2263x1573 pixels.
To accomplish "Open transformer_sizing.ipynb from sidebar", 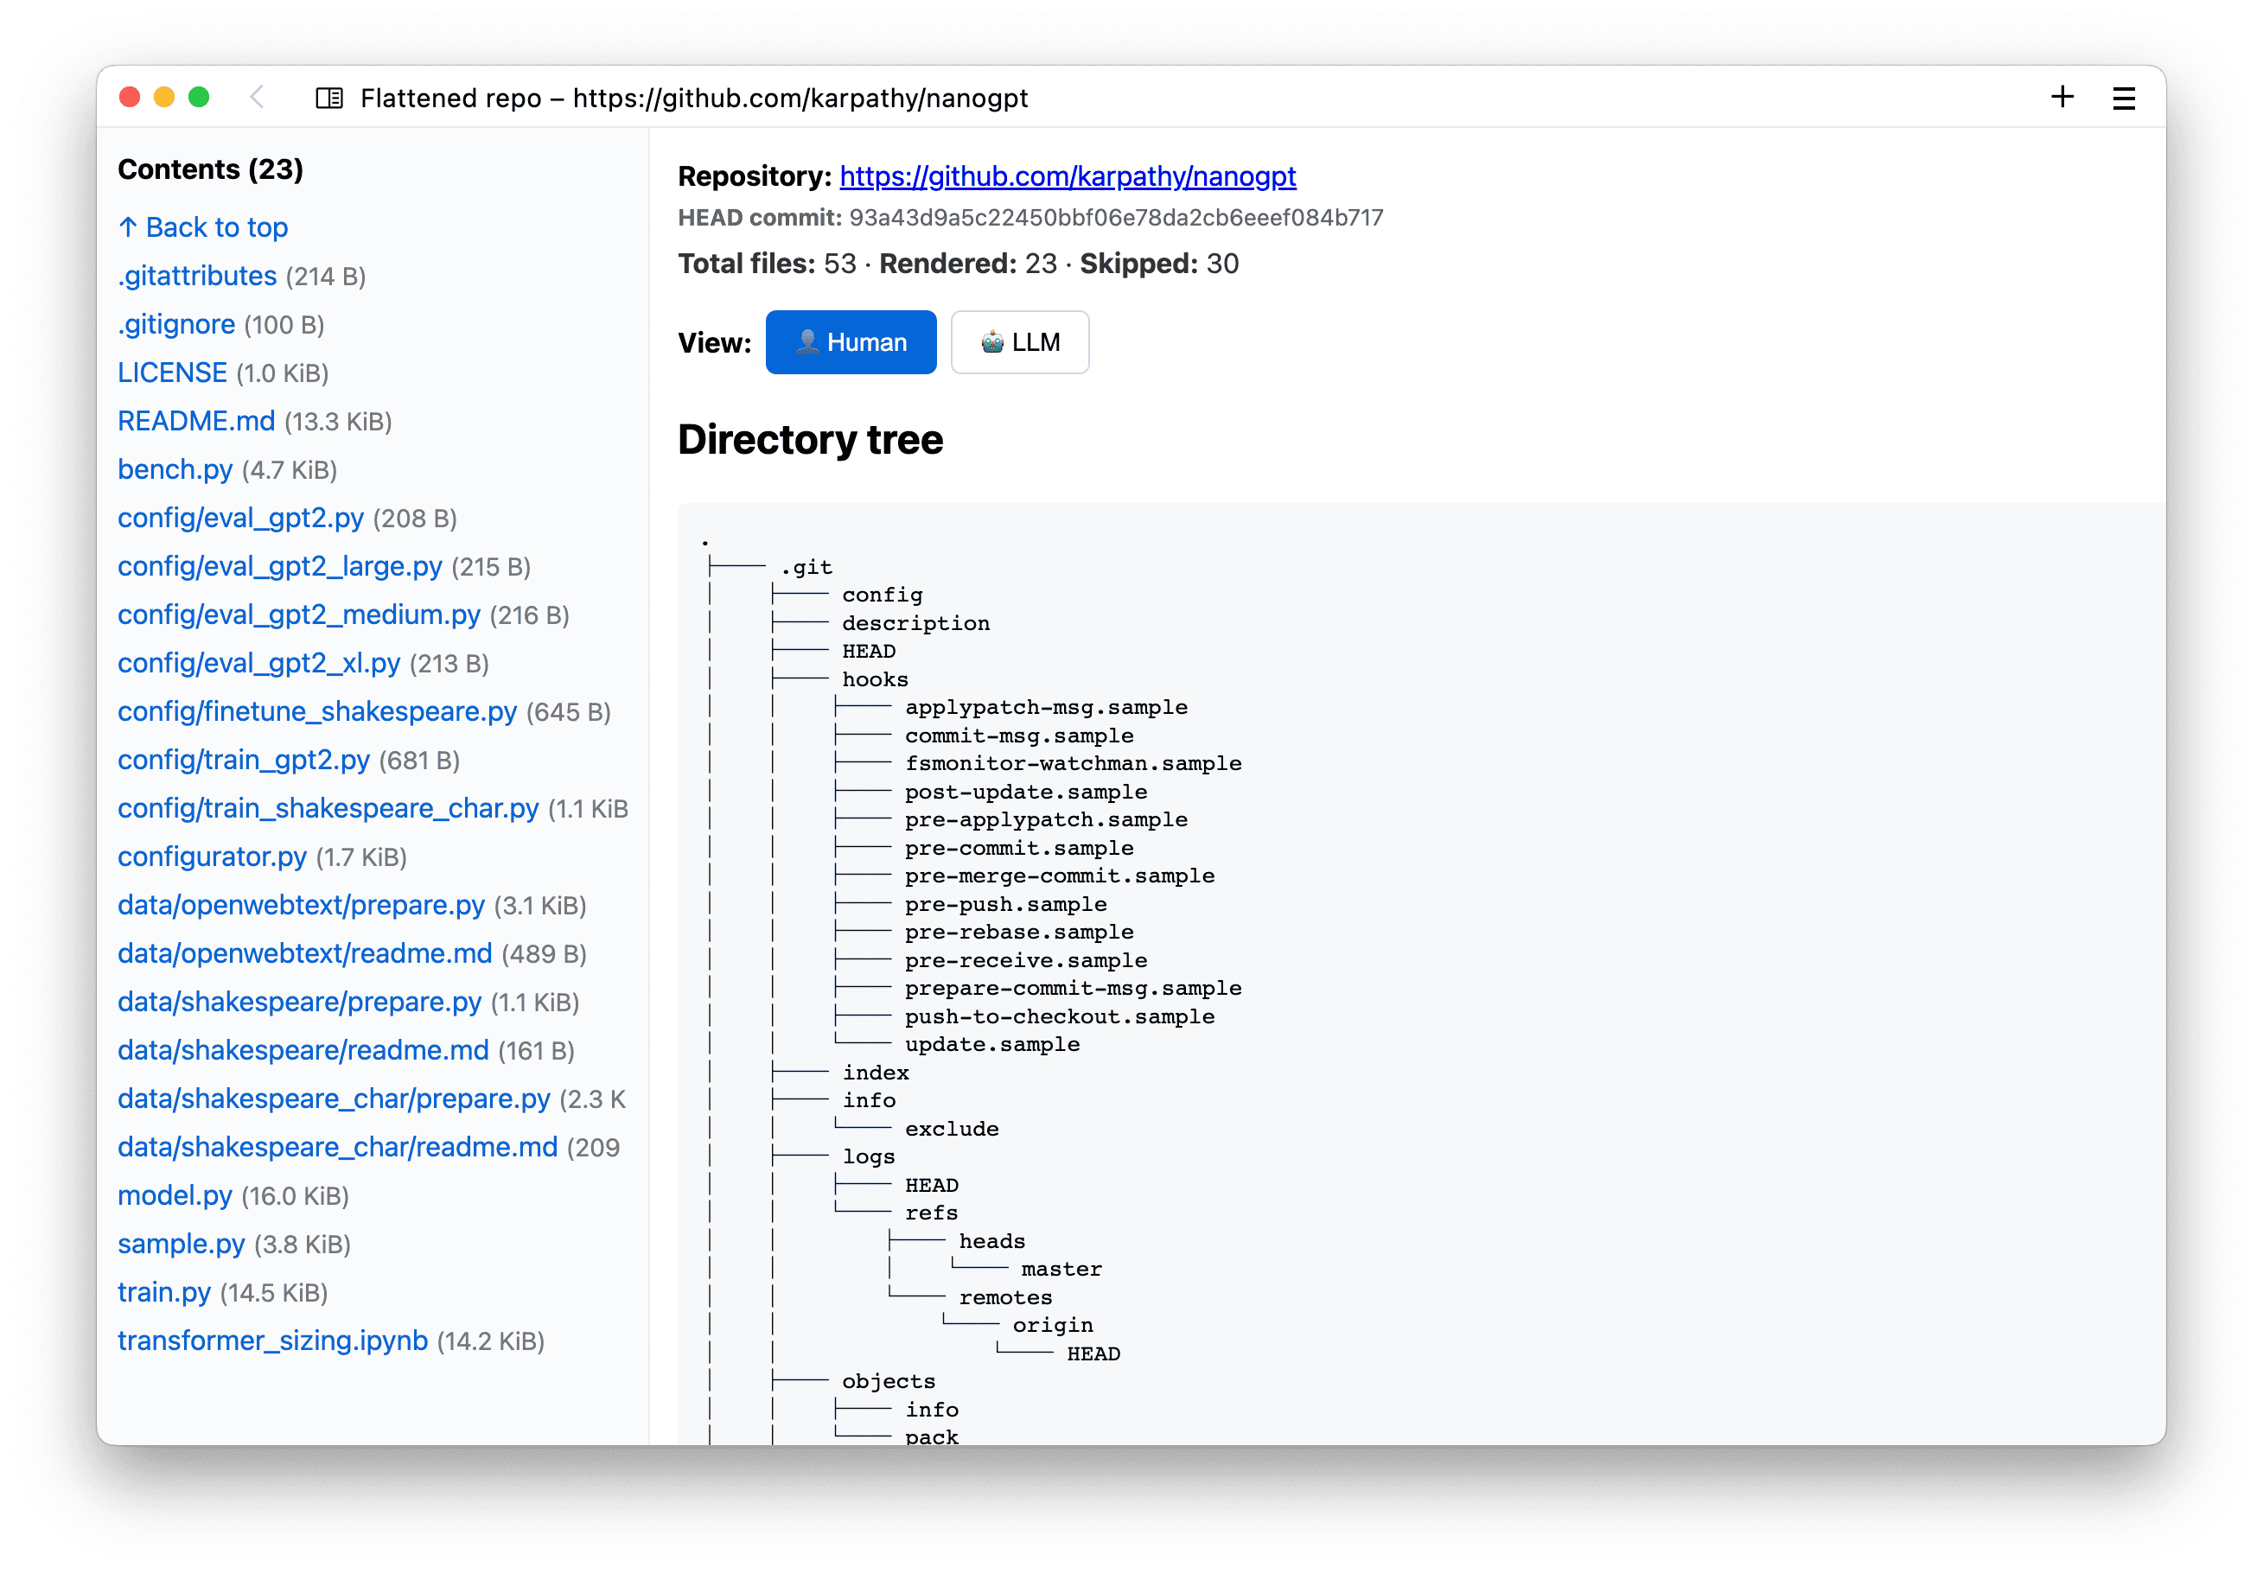I will pos(272,1341).
